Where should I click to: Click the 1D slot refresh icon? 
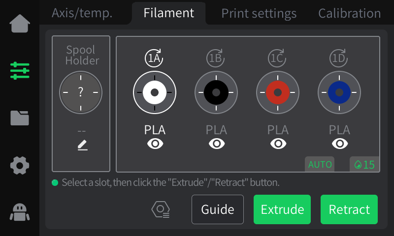point(339,58)
